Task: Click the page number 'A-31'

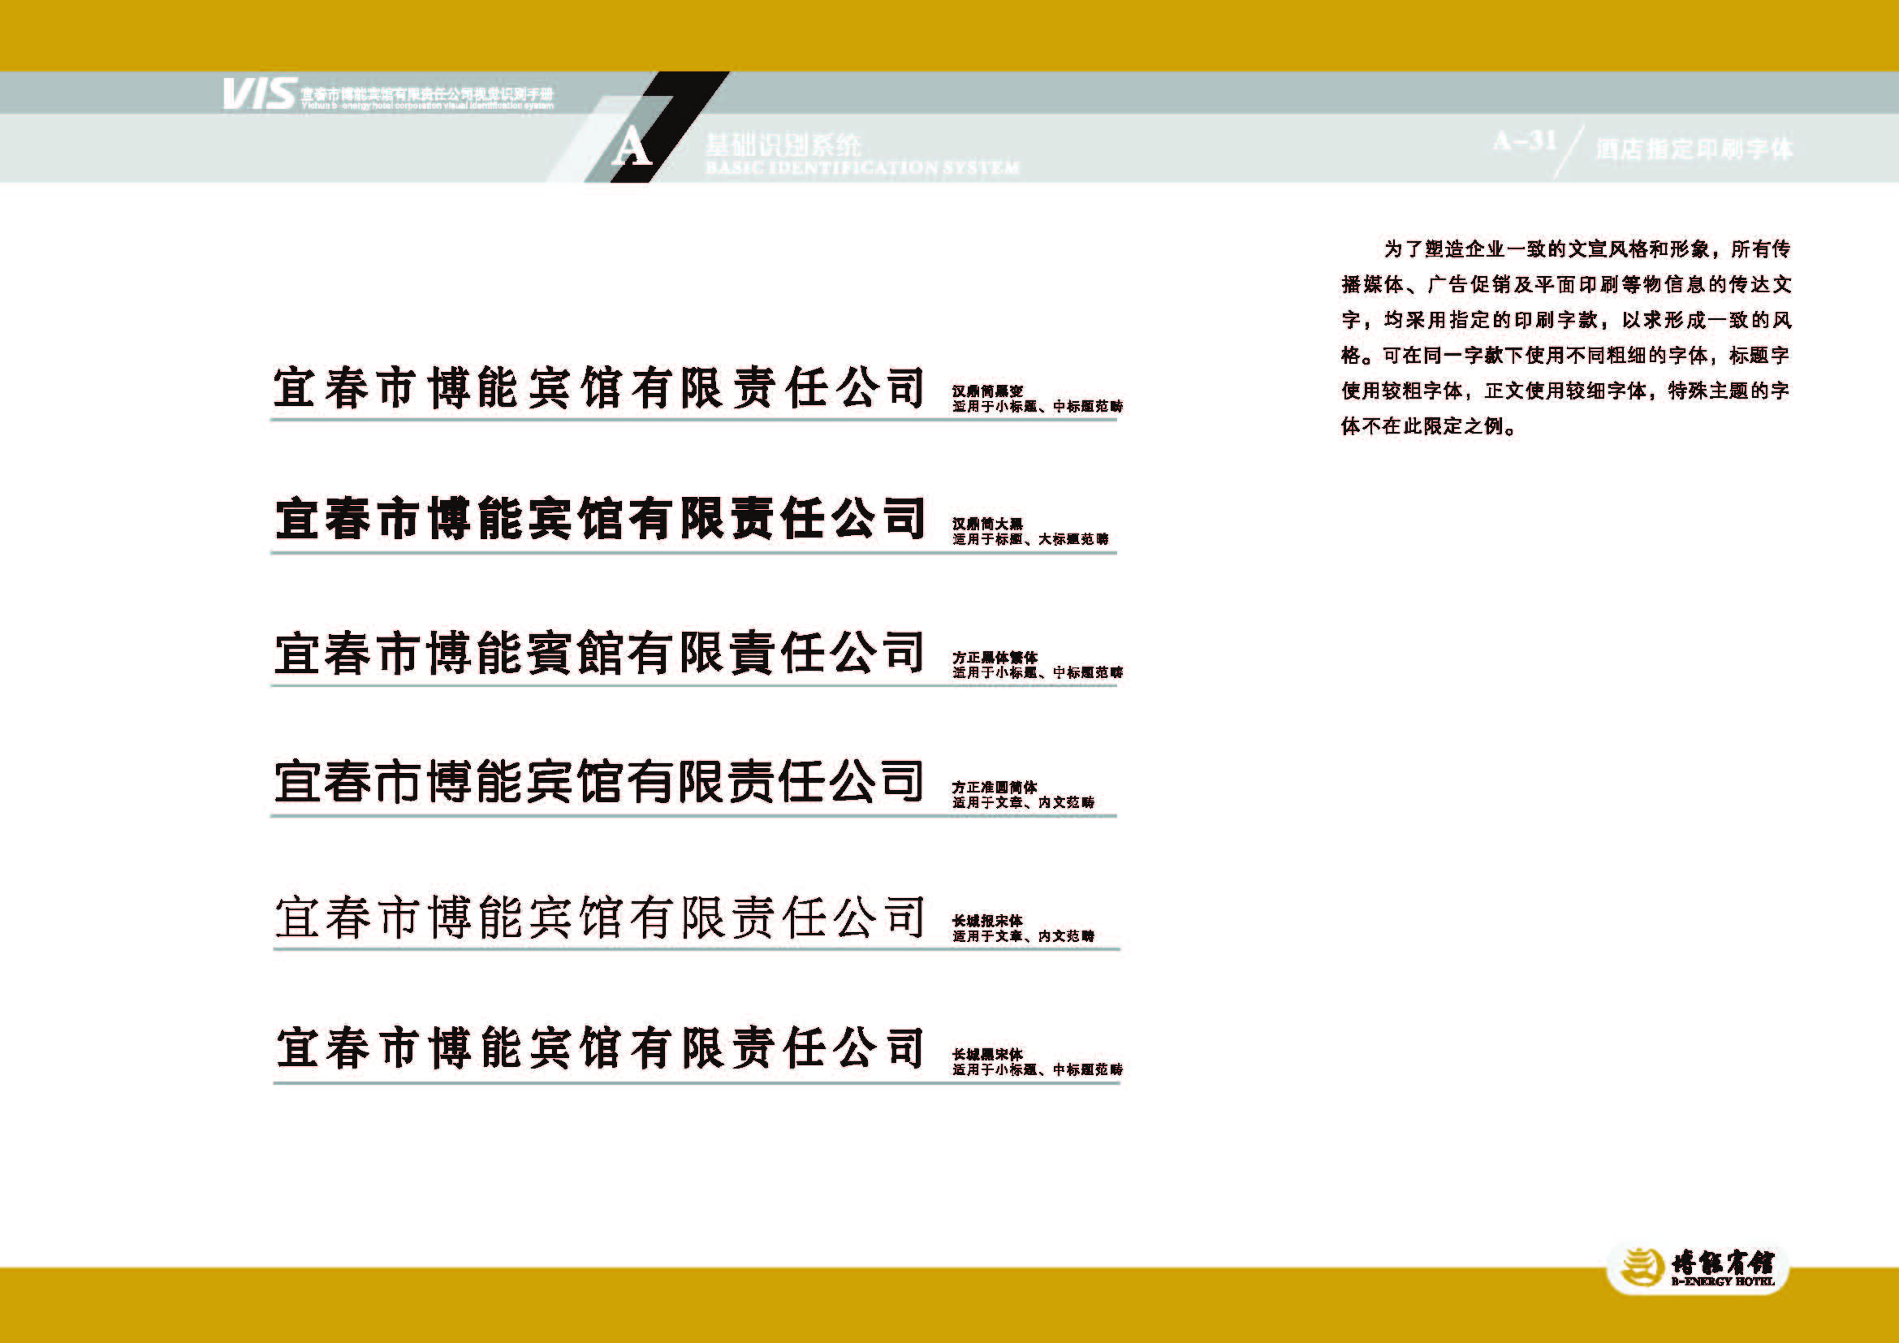Action: [1525, 141]
